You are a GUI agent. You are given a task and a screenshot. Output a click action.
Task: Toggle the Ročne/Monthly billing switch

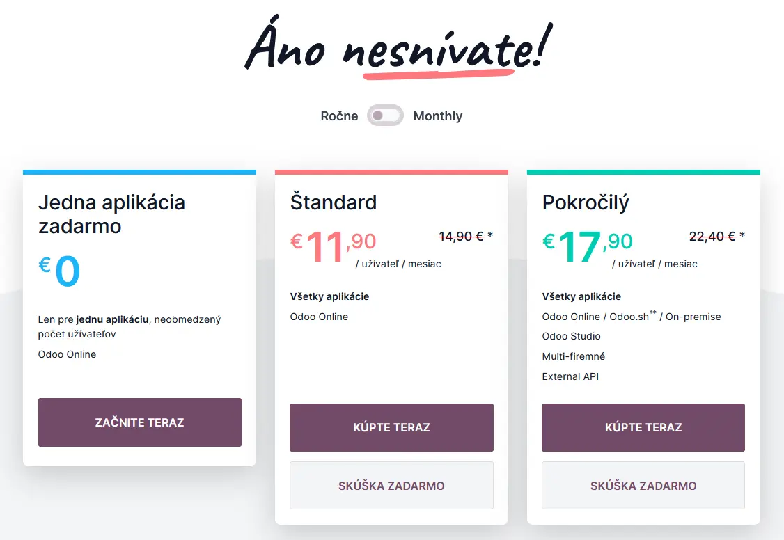(x=386, y=116)
